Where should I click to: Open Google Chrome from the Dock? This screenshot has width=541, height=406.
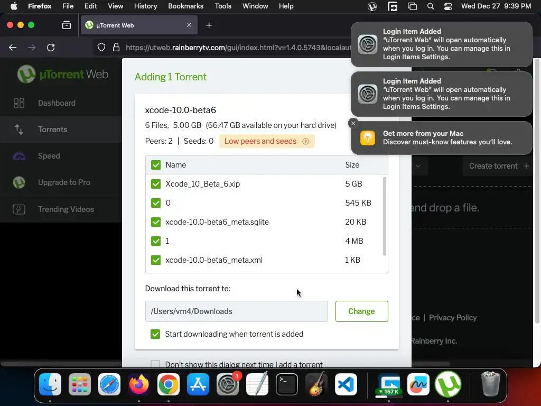coord(169,384)
